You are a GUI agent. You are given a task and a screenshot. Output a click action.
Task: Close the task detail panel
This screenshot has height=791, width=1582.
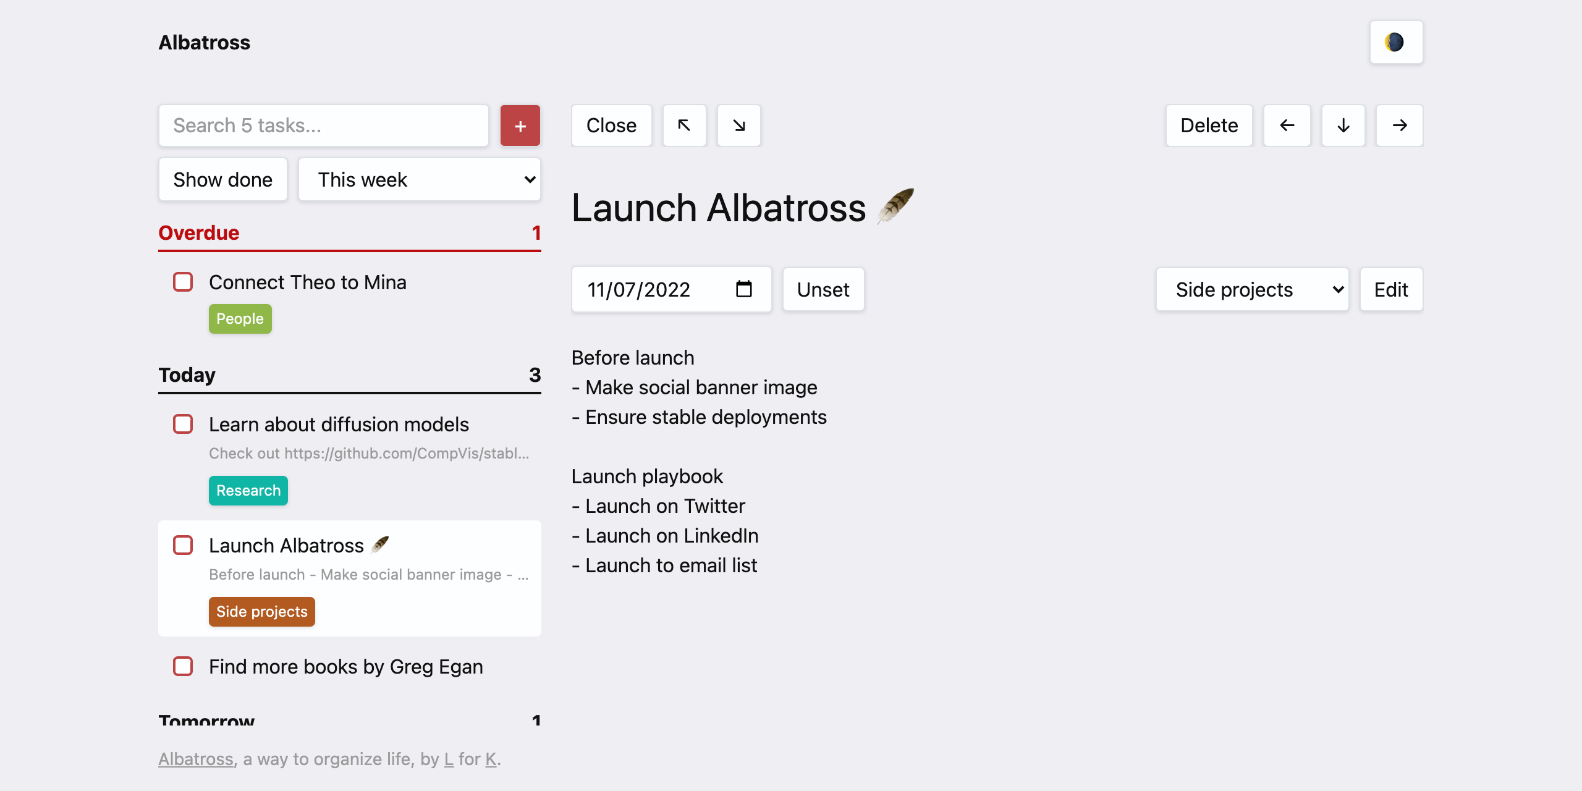tap(611, 125)
